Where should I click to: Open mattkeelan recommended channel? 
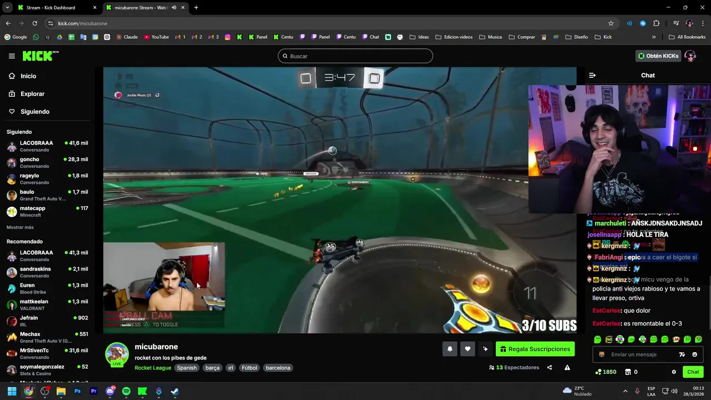click(x=48, y=304)
